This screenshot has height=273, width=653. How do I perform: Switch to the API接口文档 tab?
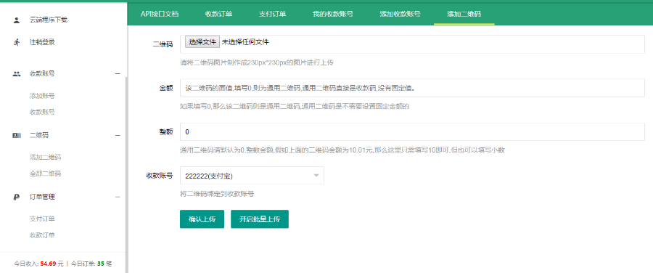pos(160,14)
